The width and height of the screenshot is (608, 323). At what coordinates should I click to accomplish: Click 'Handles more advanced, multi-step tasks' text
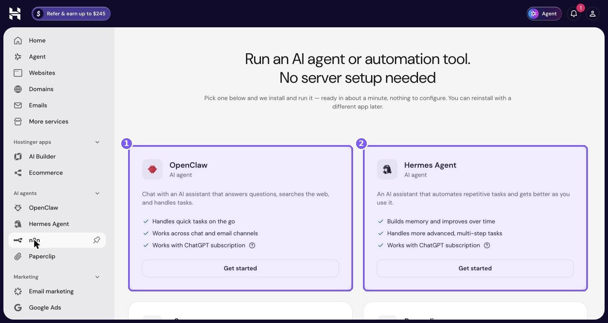[444, 233]
